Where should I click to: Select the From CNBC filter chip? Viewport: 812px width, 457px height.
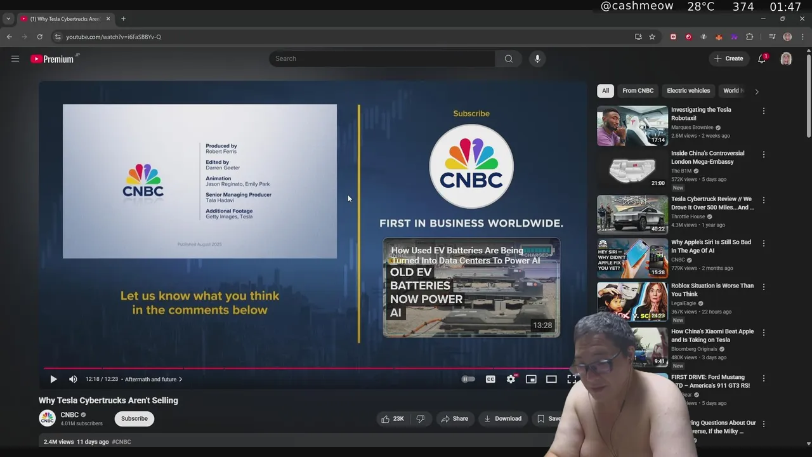(x=638, y=91)
